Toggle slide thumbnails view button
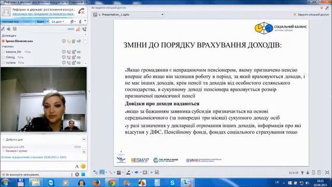 (x=313, y=172)
